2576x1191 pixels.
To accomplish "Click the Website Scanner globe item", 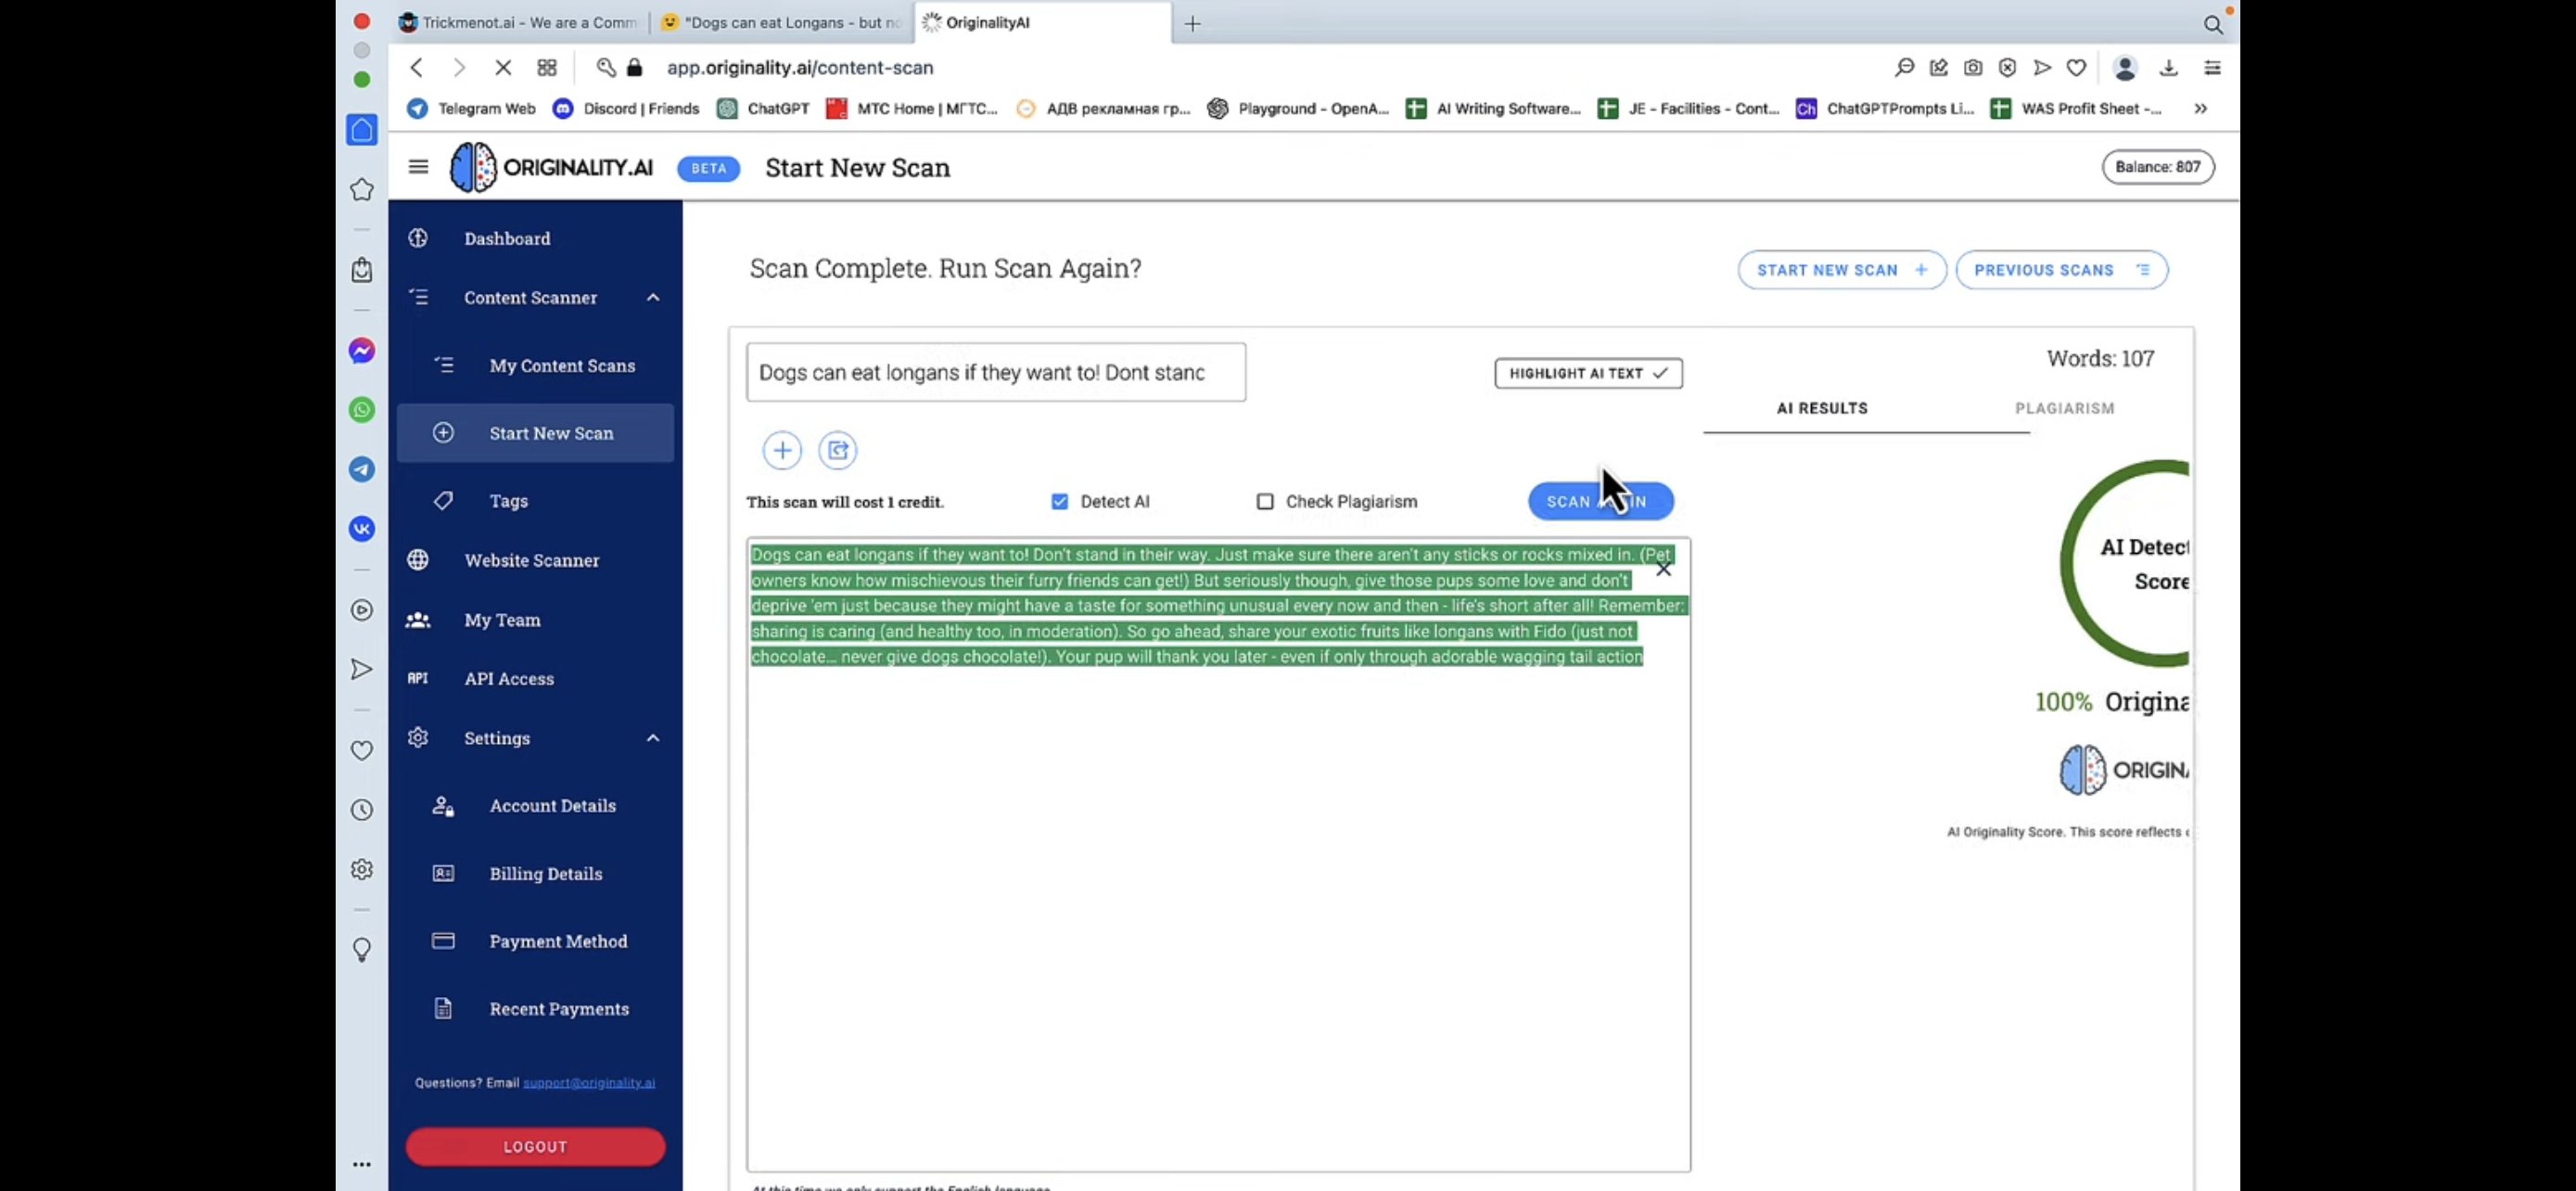I will (x=531, y=560).
